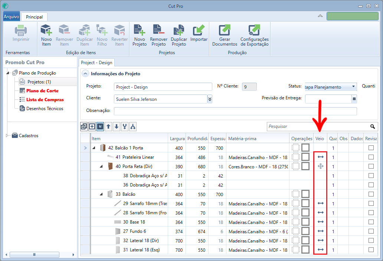The width and height of the screenshot is (383, 261).
Task: Click the Imprimir printer icon
Action: 21,30
